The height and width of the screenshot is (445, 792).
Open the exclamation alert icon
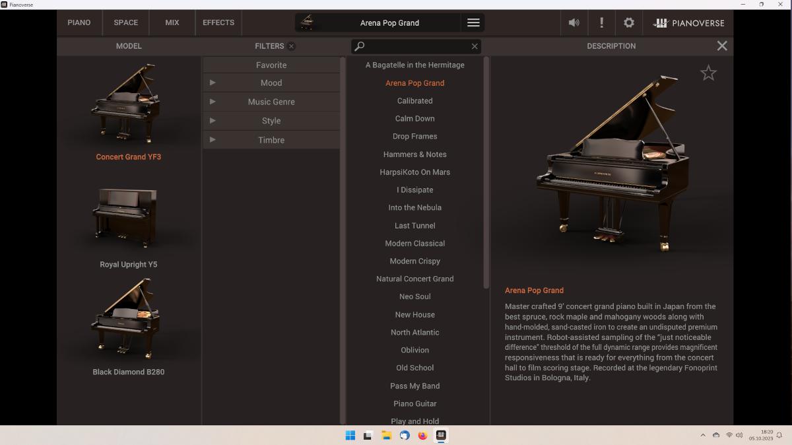click(x=601, y=22)
